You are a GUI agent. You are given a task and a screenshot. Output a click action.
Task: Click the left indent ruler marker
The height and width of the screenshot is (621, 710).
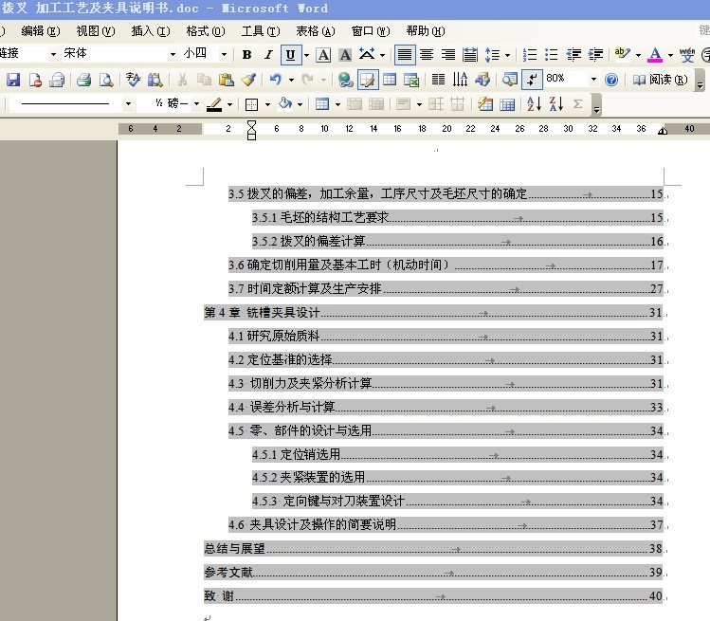pyautogui.click(x=251, y=131)
